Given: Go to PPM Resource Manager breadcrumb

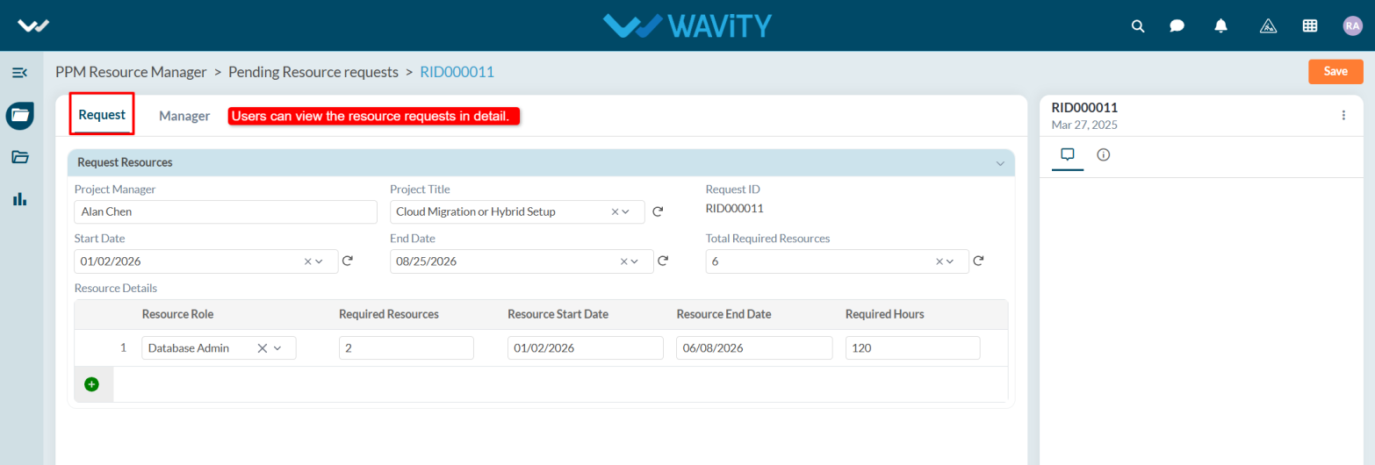Looking at the screenshot, I should pos(131,72).
